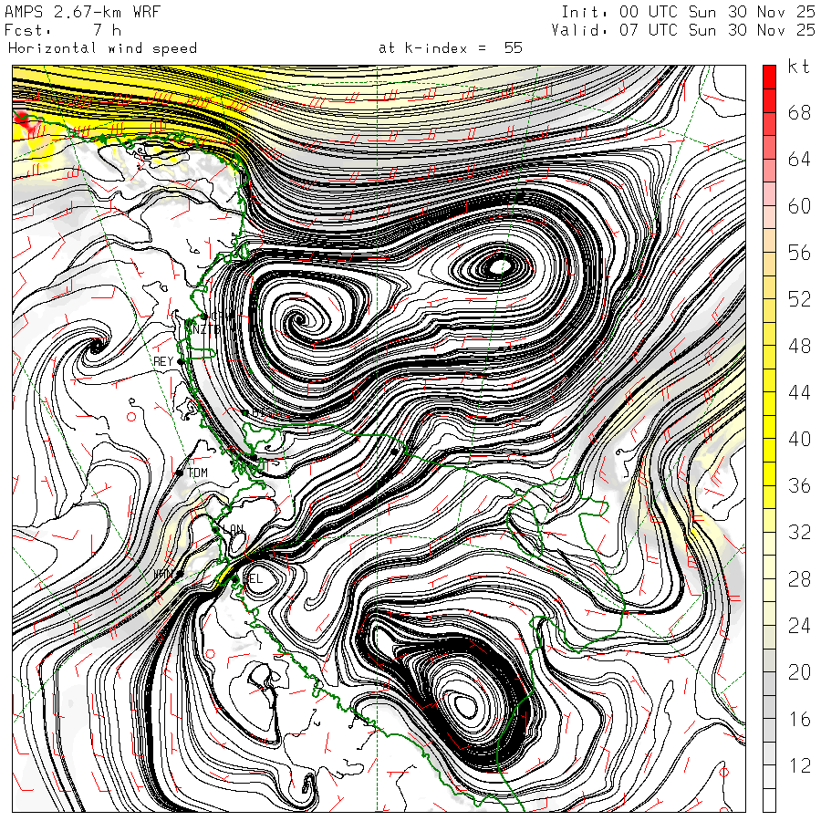Screen dimensions: 821x821
Task: Click the WHN station label on the map
Action: pyautogui.click(x=163, y=575)
